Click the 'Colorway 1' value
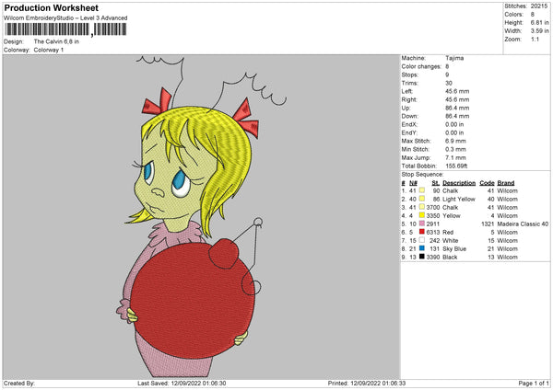The width and height of the screenshot is (553, 390). 49,50
